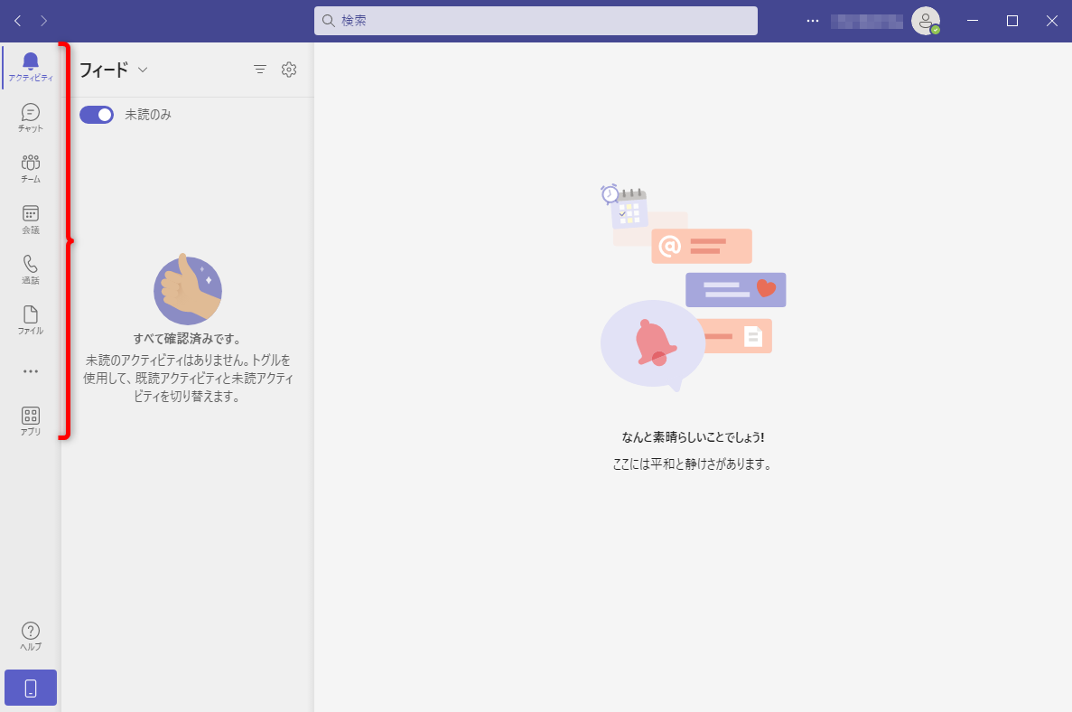Expand the フィード dropdown
Screen dimensions: 1072x712
click(x=143, y=69)
